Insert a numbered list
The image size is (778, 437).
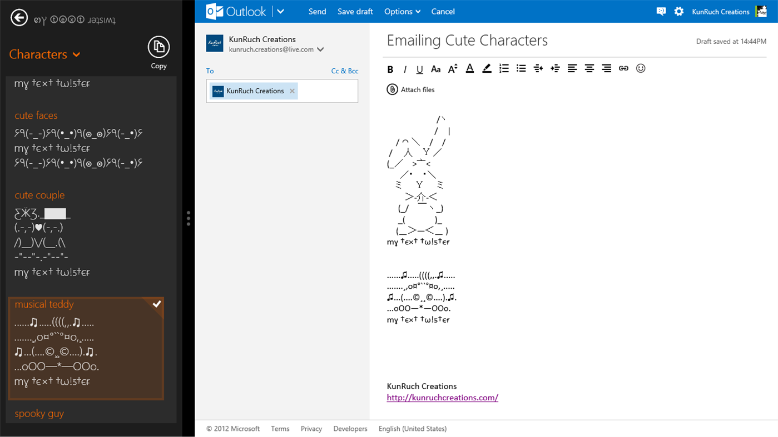coord(504,68)
